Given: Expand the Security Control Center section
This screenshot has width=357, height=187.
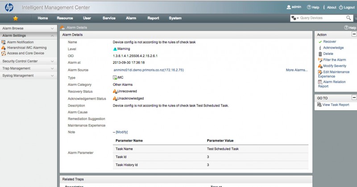Looking at the screenshot, I should pos(52,61).
